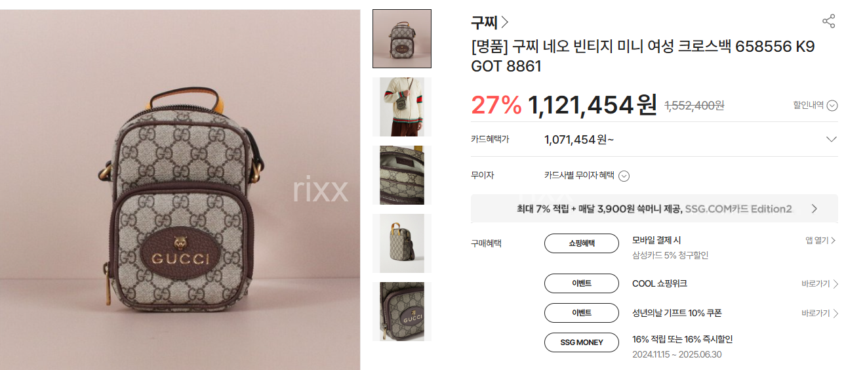This screenshot has height=370, width=865.
Task: Click the 구찌 brand name link
Action: pyautogui.click(x=484, y=23)
